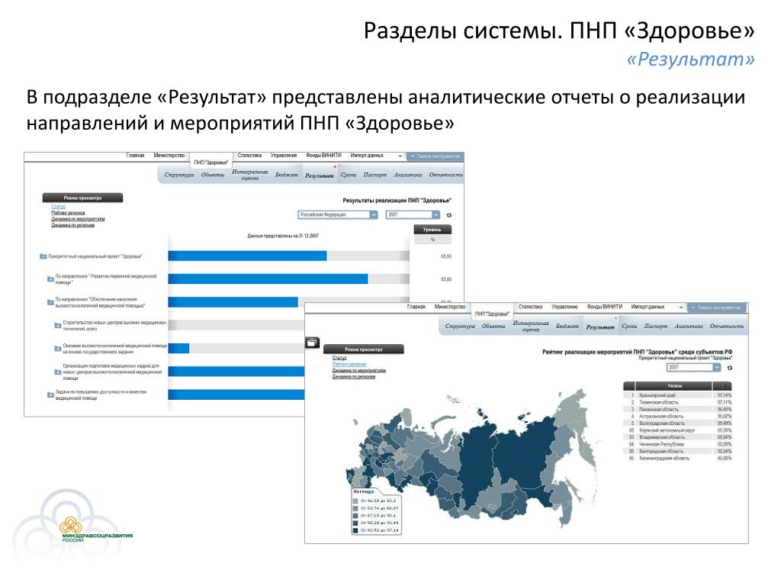Switch to Интегральная оценка tab in bar-chart window

pyautogui.click(x=249, y=175)
